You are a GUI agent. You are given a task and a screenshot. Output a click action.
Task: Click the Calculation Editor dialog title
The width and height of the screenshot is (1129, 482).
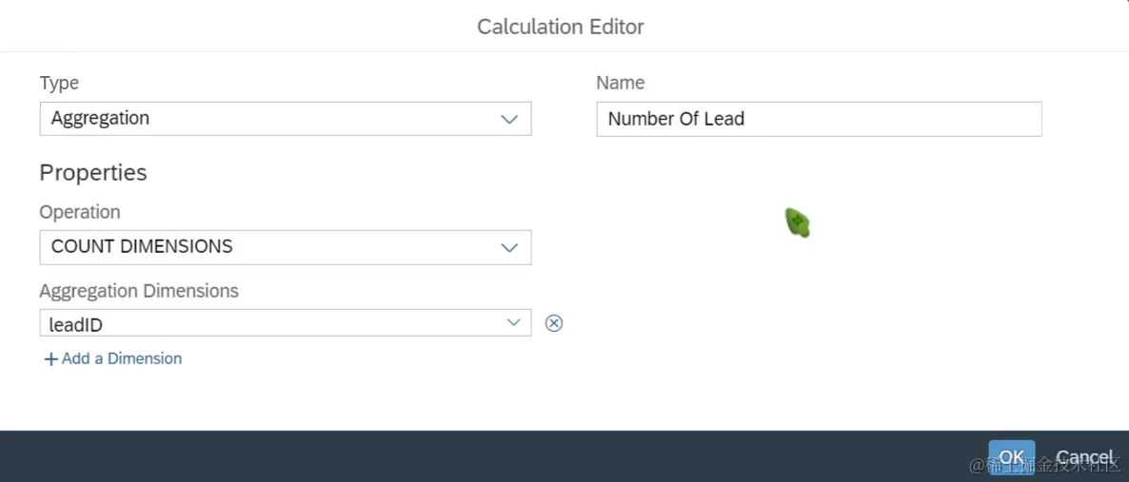point(560,28)
